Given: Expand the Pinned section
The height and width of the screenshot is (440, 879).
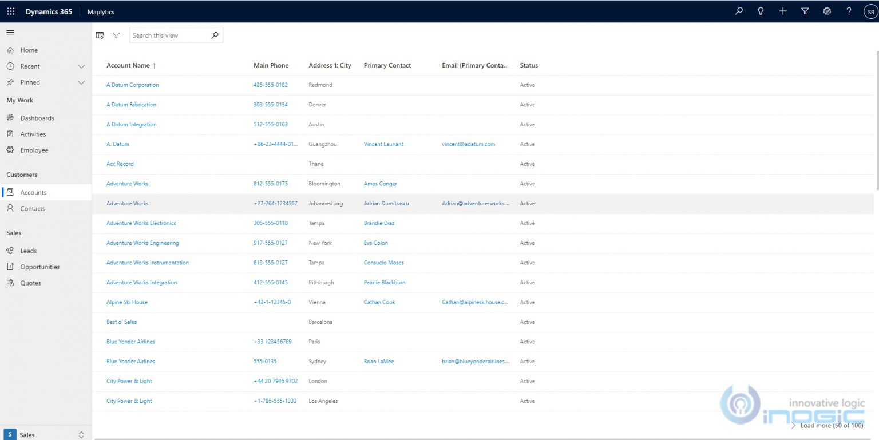Looking at the screenshot, I should click(81, 82).
